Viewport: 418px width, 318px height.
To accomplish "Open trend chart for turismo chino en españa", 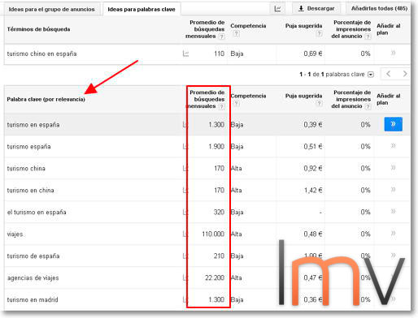I will click(x=185, y=54).
